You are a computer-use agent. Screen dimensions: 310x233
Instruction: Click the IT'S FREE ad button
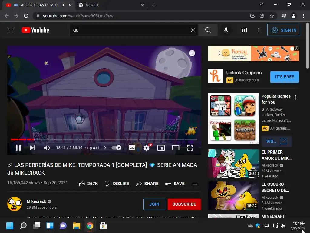pyautogui.click(x=285, y=77)
